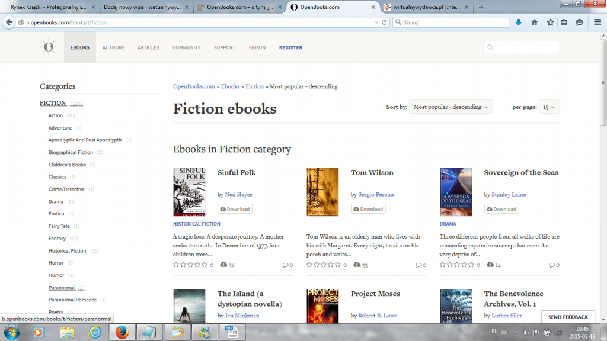Open the ARTICLES nav item

[148, 47]
